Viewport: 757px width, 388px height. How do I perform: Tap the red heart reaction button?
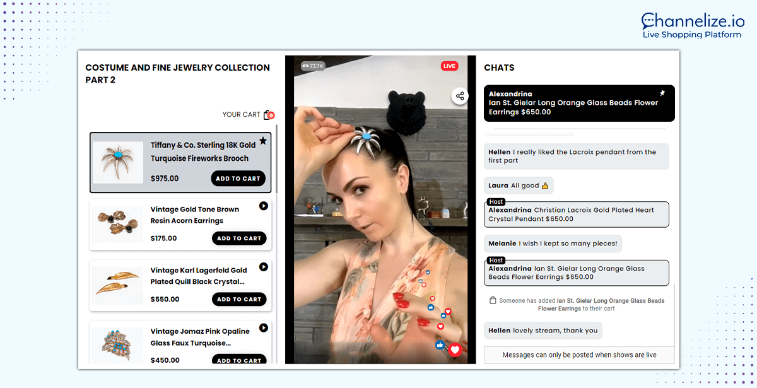(x=455, y=350)
